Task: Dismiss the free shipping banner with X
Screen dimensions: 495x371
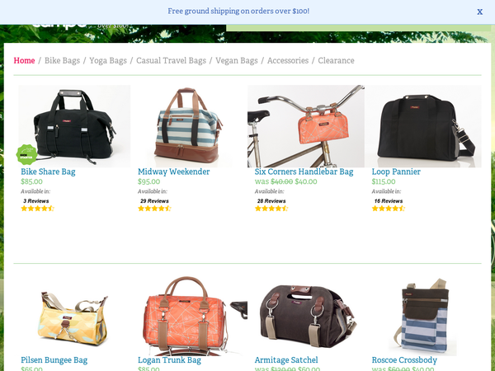Action: [479, 12]
